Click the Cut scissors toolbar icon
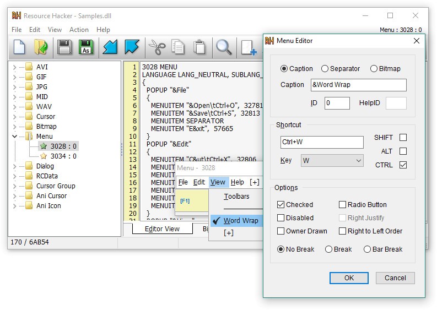 pyautogui.click(x=157, y=47)
